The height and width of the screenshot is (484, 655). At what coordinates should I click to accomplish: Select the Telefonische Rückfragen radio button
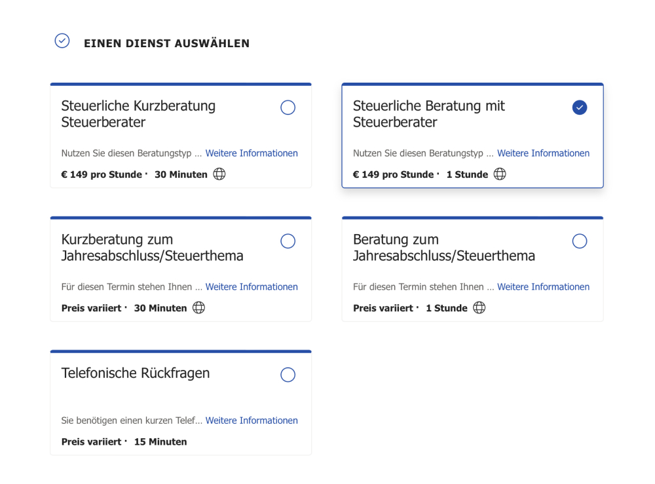[x=288, y=374]
